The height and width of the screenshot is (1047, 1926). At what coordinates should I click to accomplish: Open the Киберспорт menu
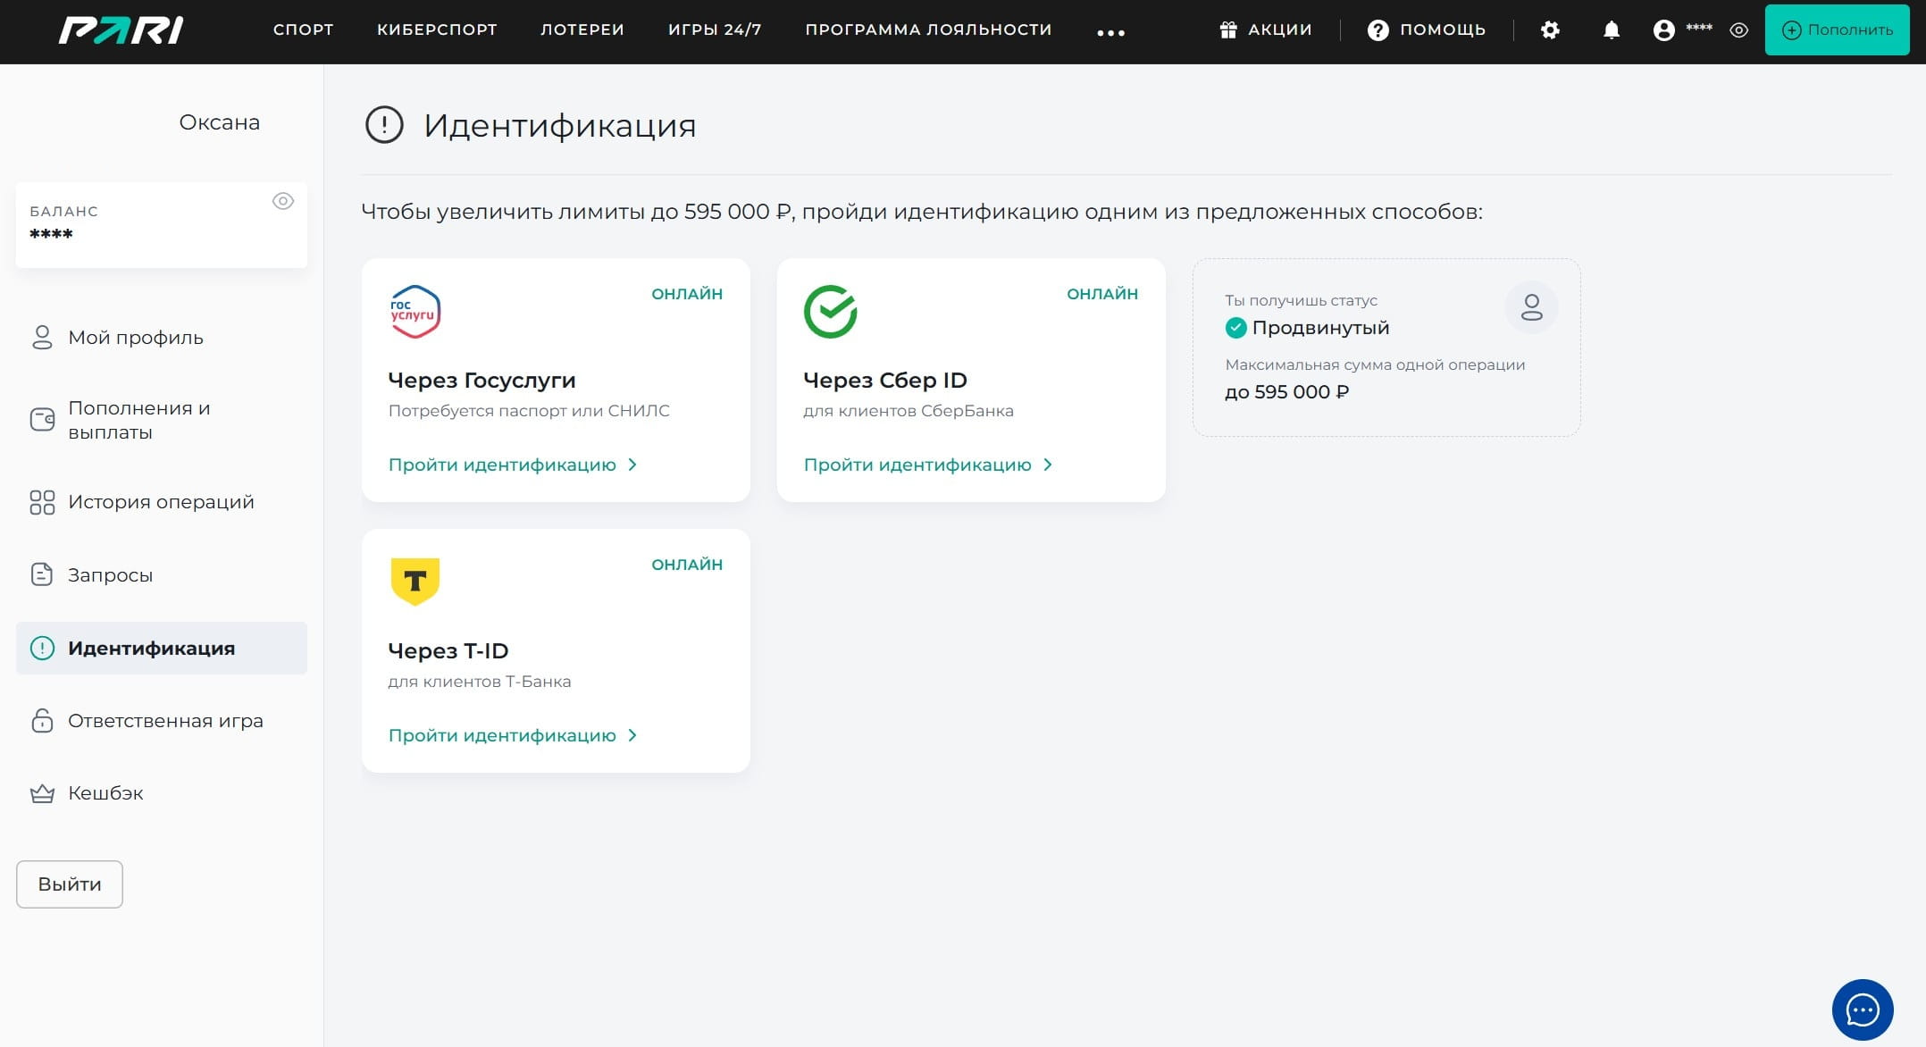pyautogui.click(x=437, y=29)
